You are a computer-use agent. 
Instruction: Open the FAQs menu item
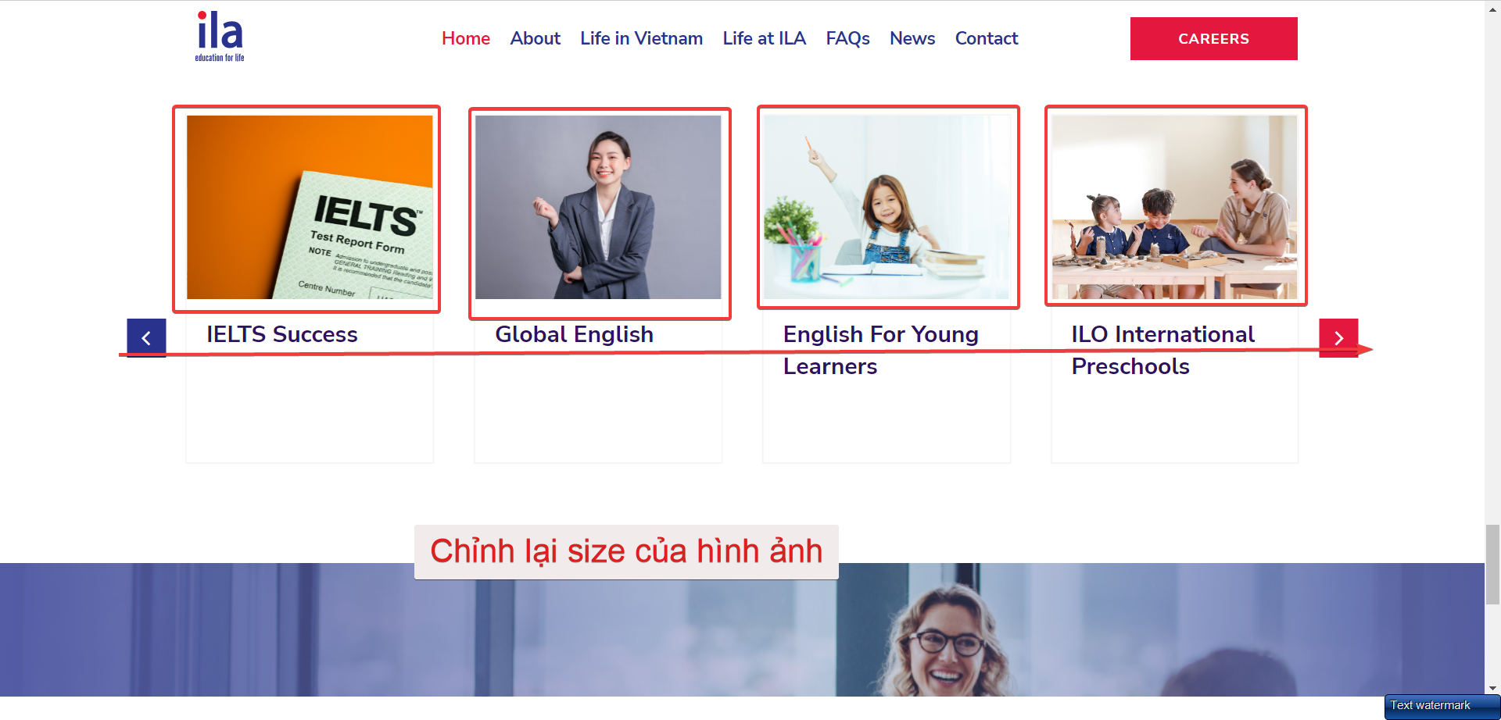pos(847,38)
